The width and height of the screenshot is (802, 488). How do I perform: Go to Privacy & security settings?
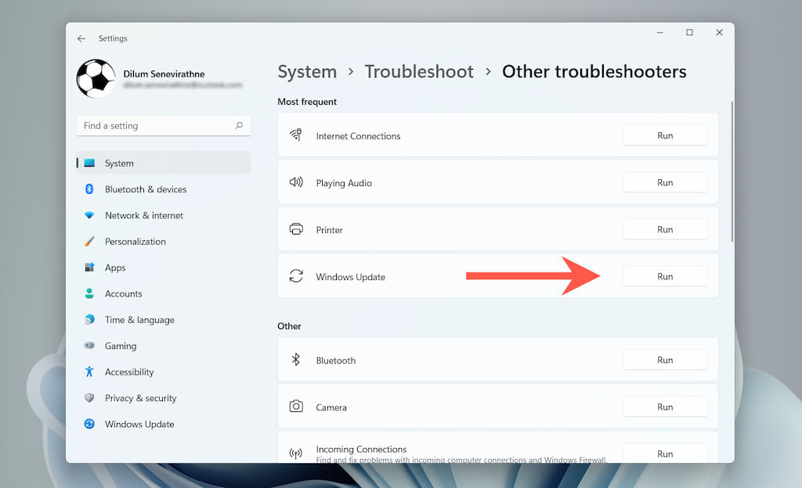tap(164, 397)
